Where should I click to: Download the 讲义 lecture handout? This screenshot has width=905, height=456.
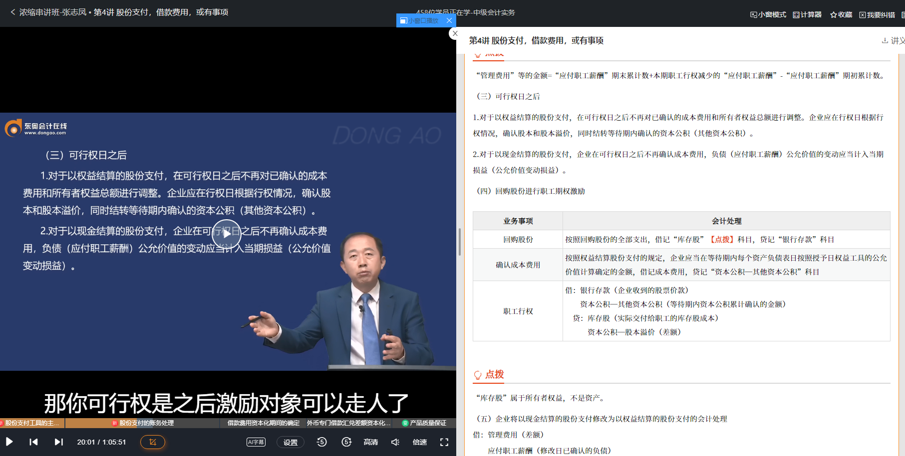click(x=893, y=40)
